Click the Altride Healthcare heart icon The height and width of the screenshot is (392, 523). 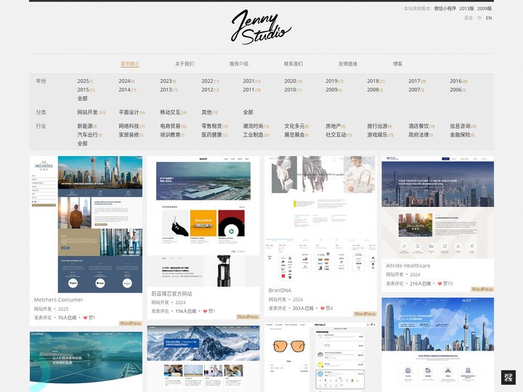click(x=439, y=284)
